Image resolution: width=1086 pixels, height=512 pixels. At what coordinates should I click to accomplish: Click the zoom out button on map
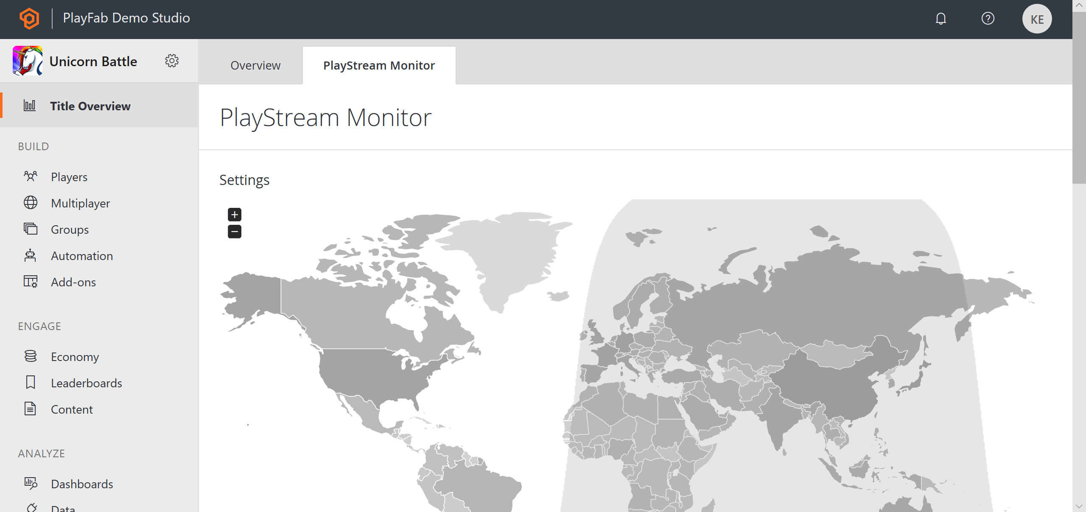[x=234, y=232]
